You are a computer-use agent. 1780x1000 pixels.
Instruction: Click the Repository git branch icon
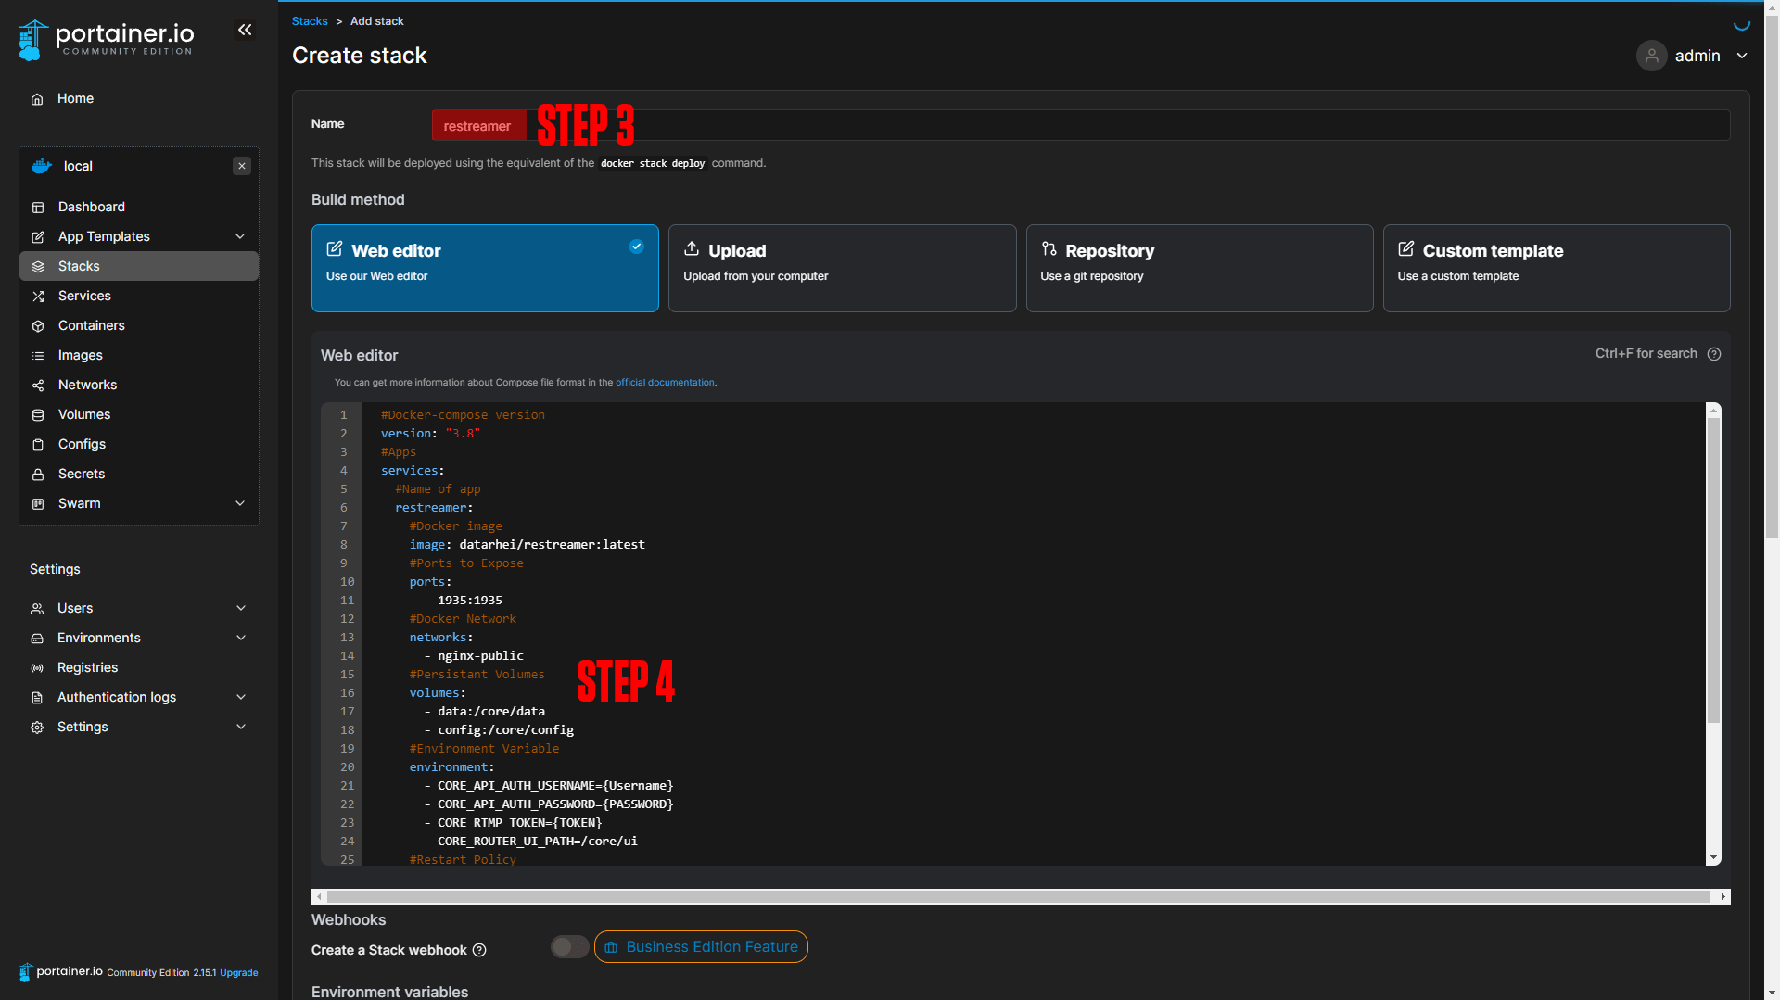[x=1049, y=248]
